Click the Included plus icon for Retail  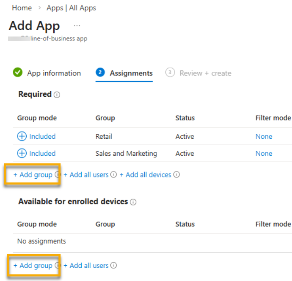[22, 136]
